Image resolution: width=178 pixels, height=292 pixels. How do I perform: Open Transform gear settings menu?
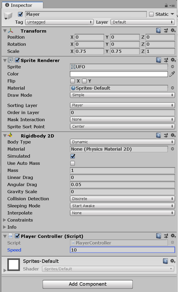coord(173,30)
